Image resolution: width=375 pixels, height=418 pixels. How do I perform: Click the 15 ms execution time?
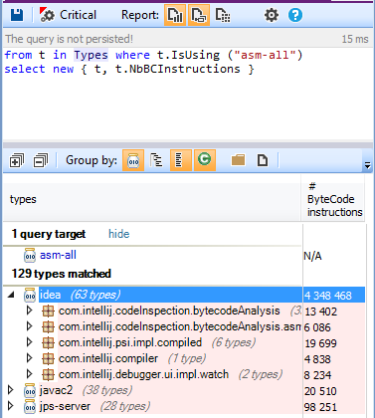point(355,39)
